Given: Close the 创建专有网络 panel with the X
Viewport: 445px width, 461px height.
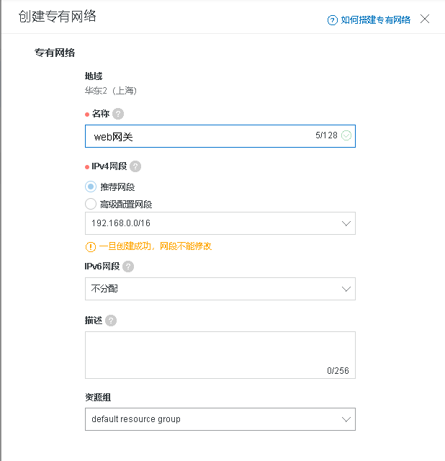Looking at the screenshot, I should point(425,19).
